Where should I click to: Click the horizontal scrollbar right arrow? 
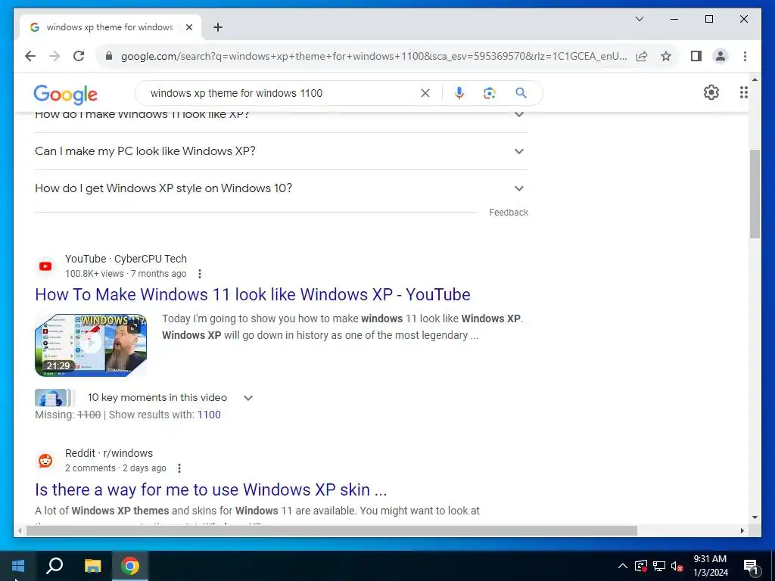(742, 531)
